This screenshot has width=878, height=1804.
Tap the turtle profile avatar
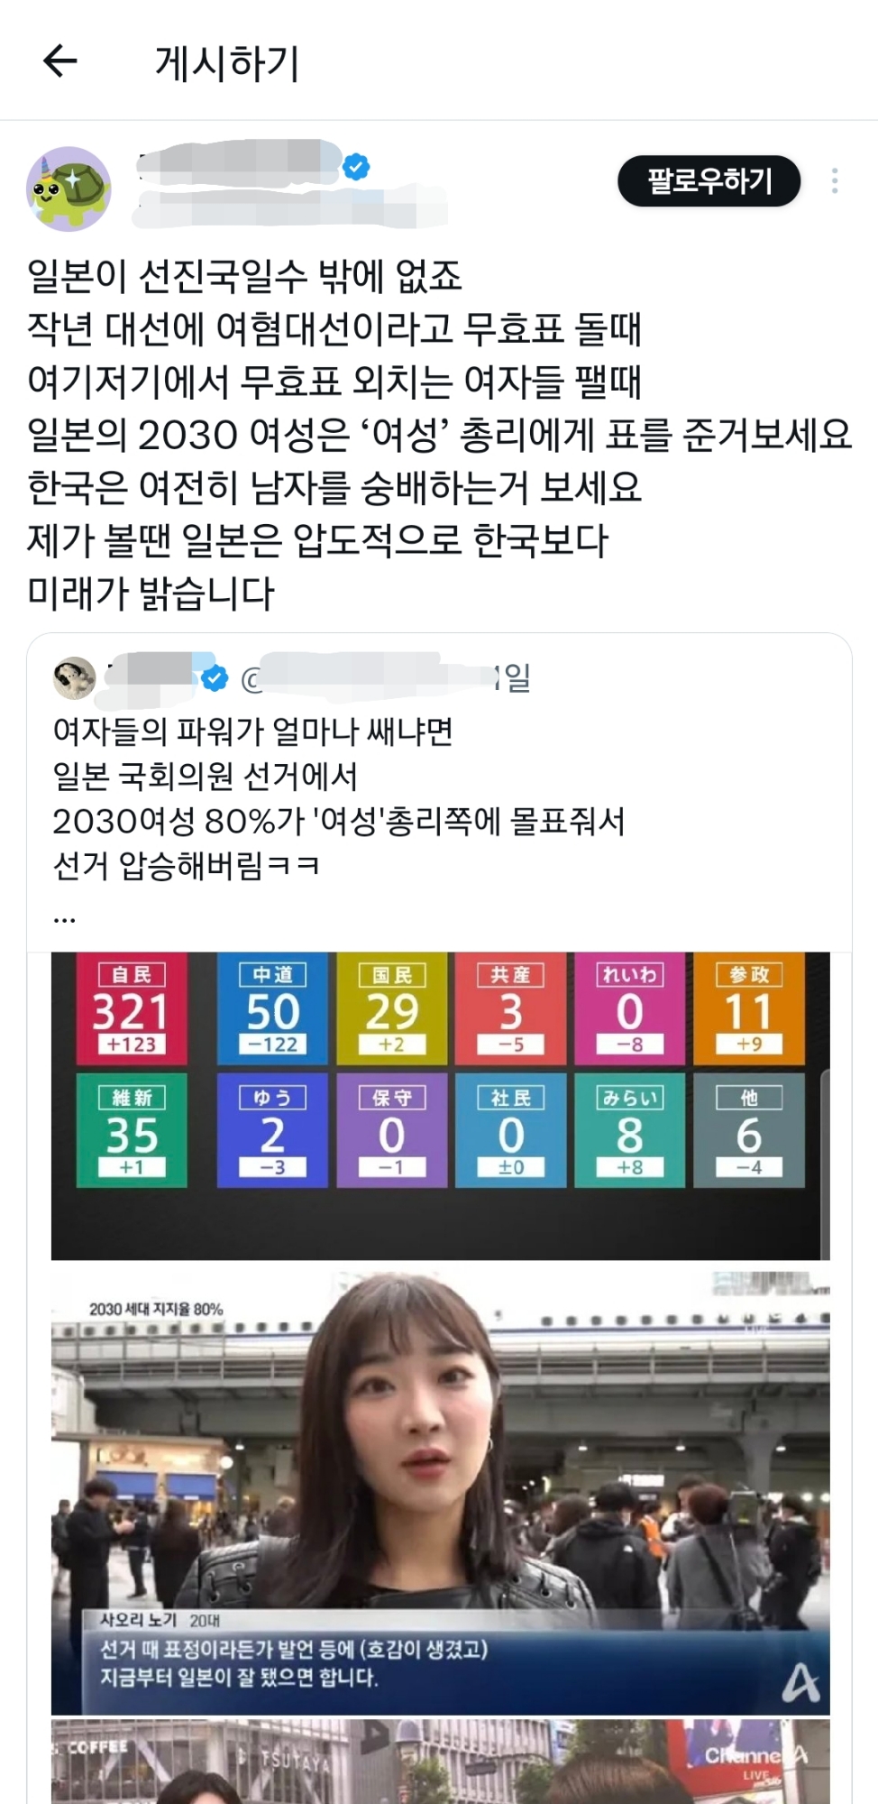(69, 189)
